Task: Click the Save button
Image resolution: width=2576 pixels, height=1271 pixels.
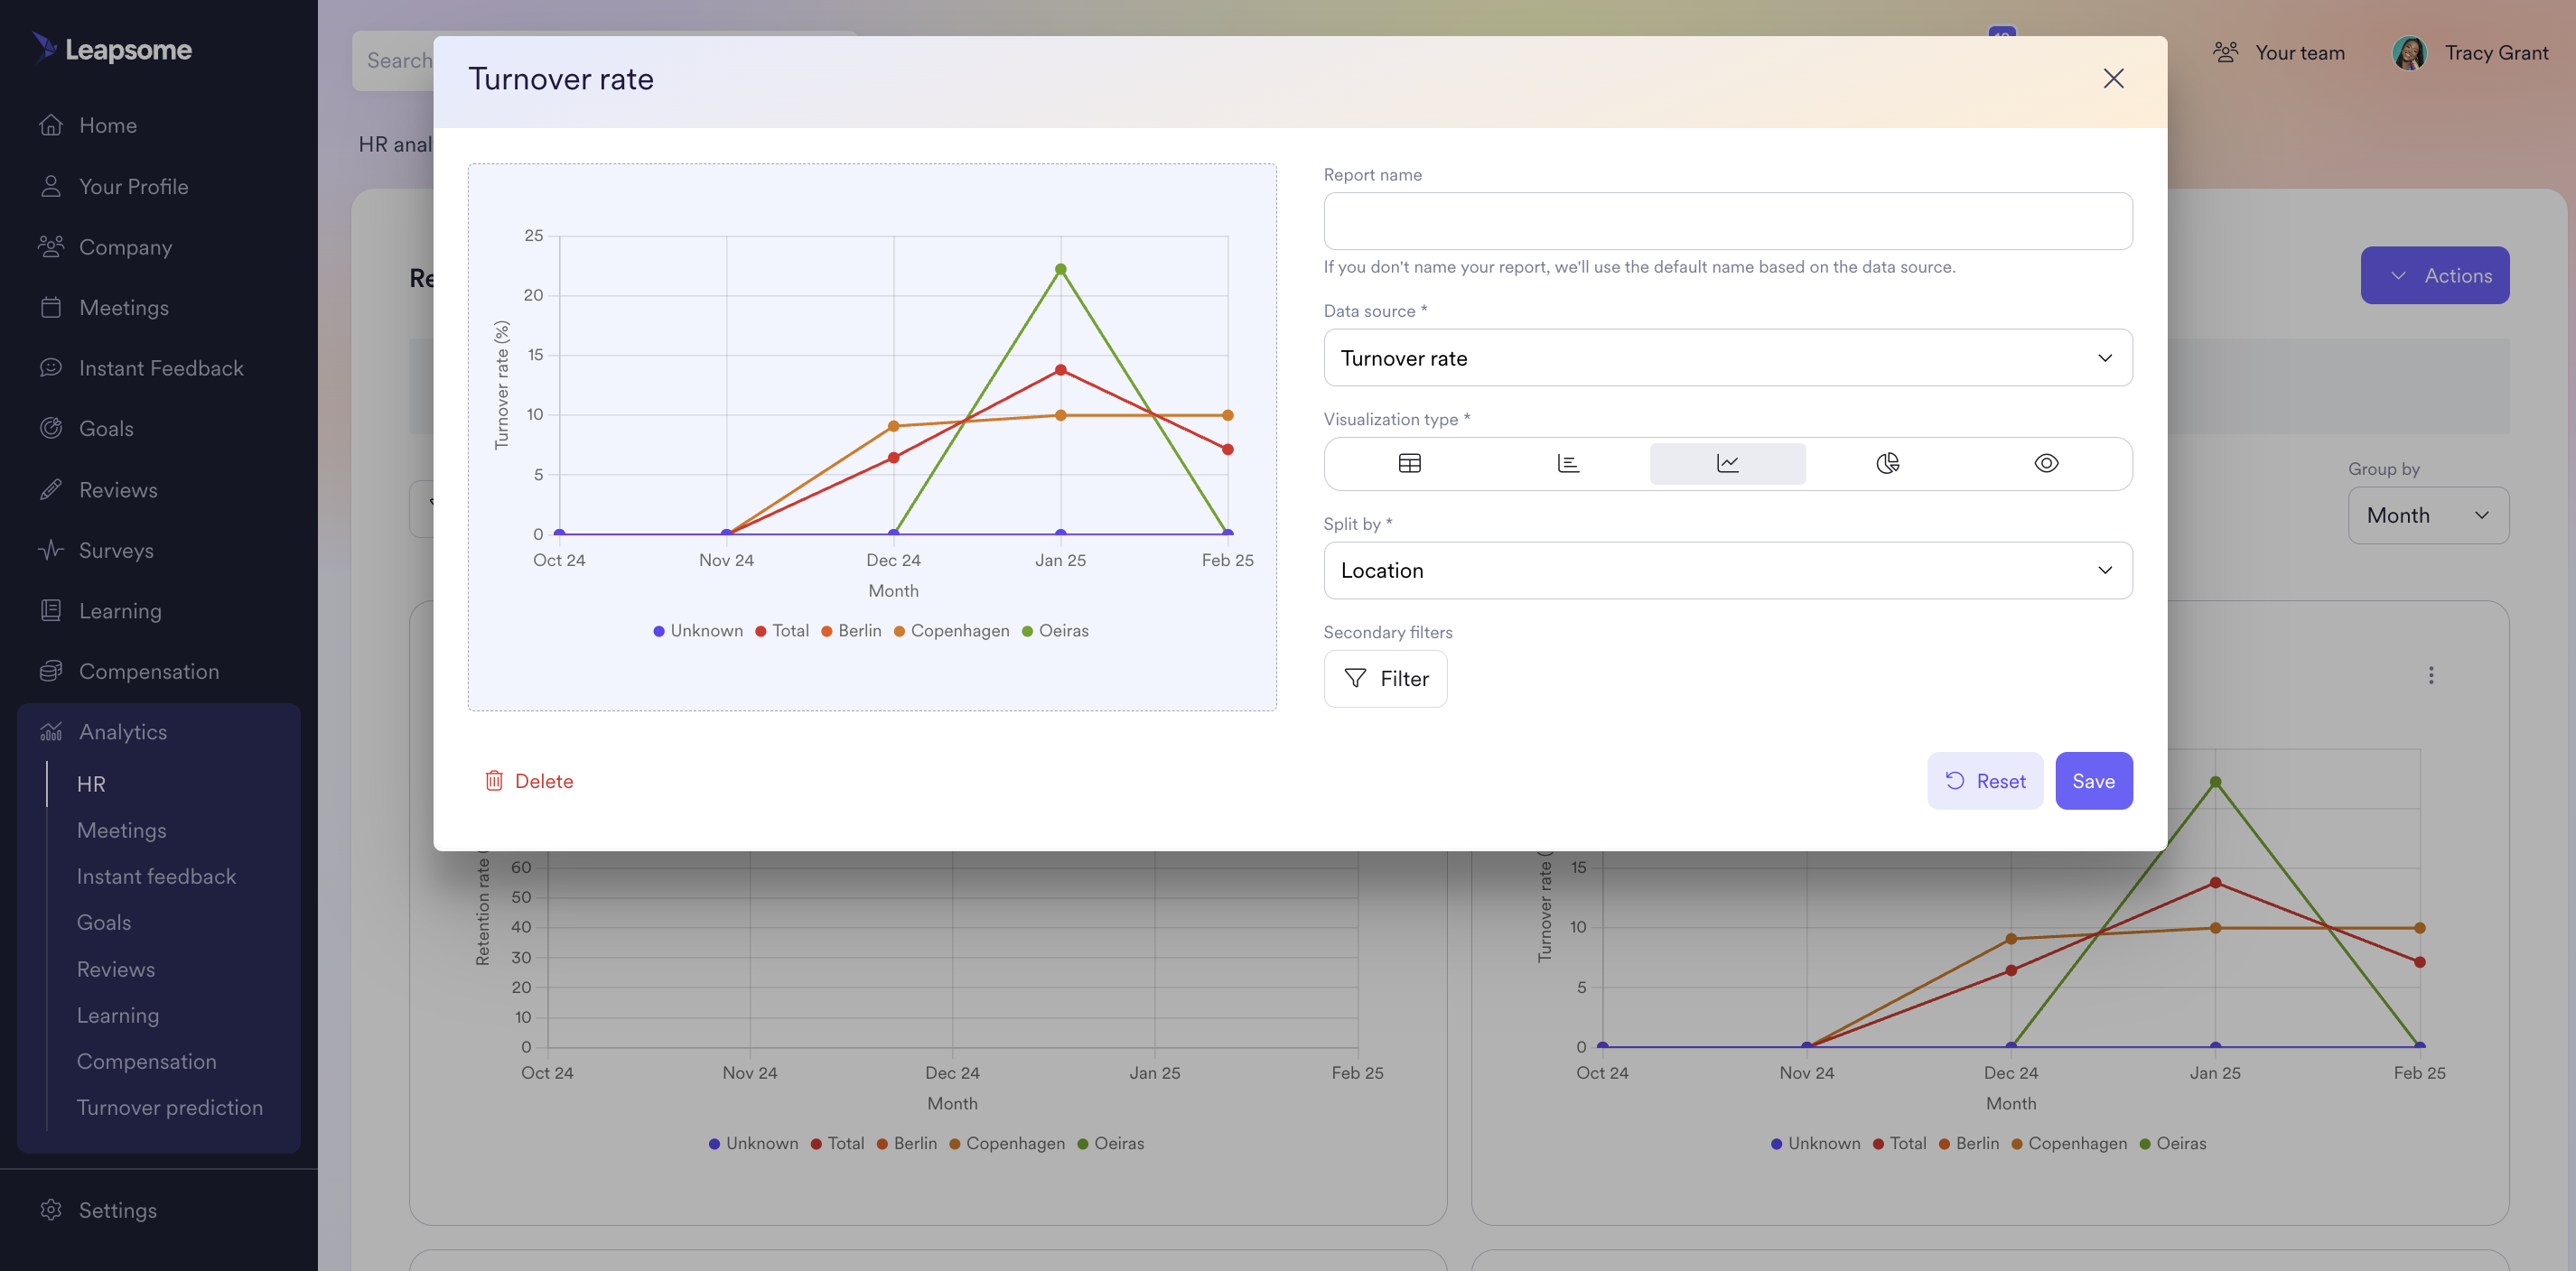Action: pyautogui.click(x=2093, y=781)
